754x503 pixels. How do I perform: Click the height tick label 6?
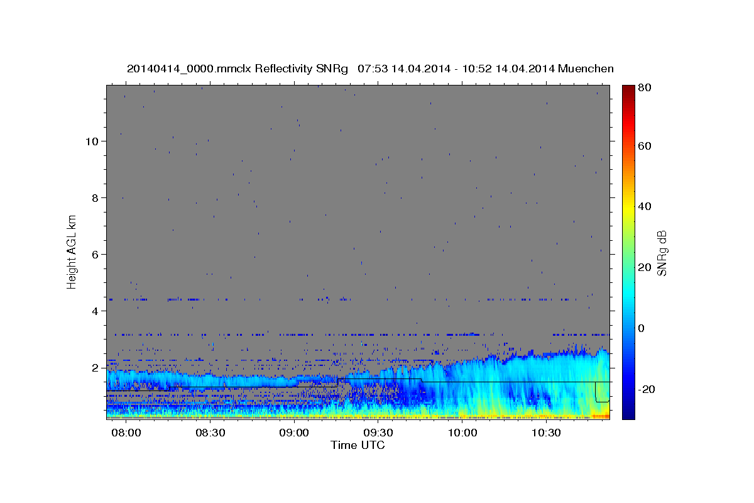(96, 254)
